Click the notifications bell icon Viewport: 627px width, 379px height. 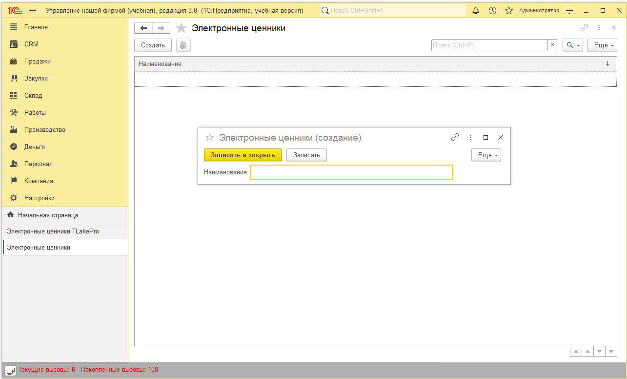click(x=476, y=10)
